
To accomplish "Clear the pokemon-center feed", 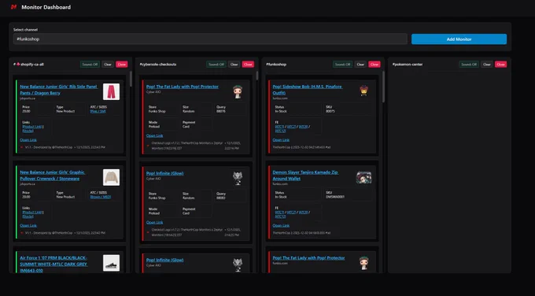I will (x=487, y=65).
